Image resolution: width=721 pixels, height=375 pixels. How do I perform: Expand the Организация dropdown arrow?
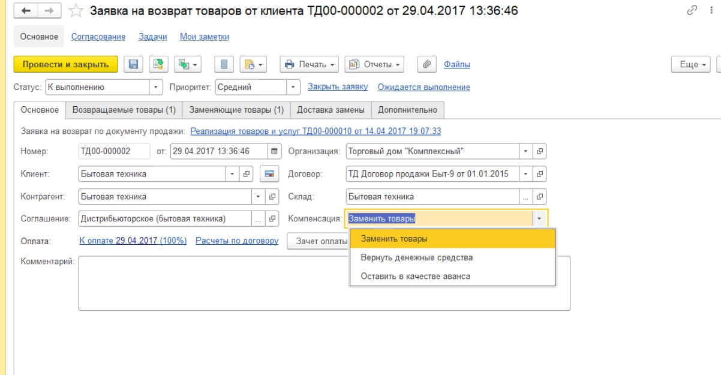(x=526, y=151)
